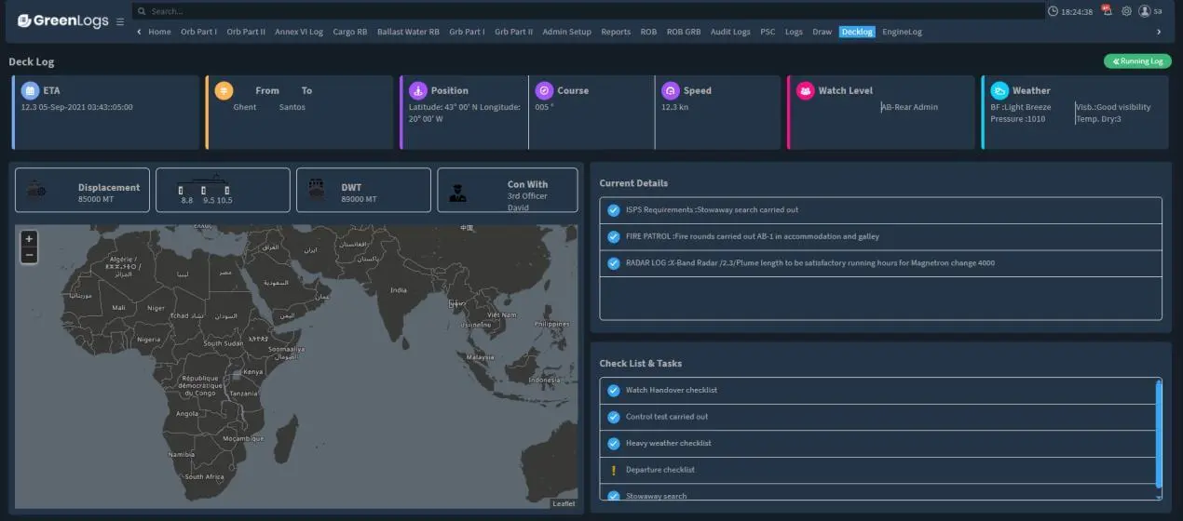Select the active Decklog tab
Image resolution: width=1183 pixels, height=521 pixels.
coord(857,32)
